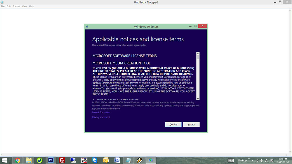The image size is (292, 164).
Task: Click the license scrollbar thumb
Action: pyautogui.click(x=198, y=57)
